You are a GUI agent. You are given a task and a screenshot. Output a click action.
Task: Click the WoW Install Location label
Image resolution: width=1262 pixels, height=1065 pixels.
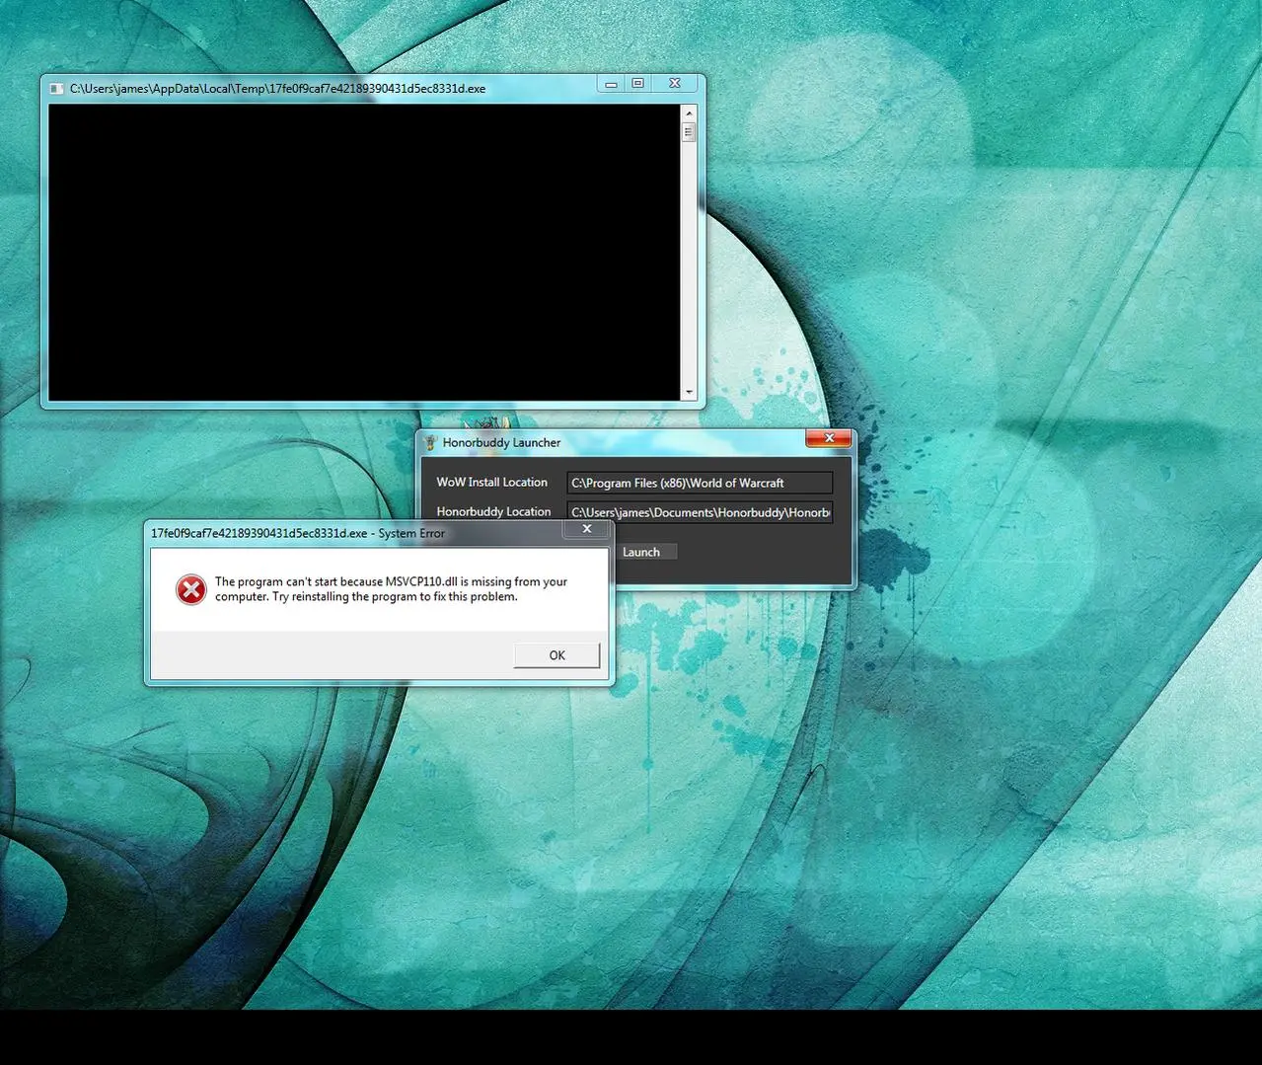click(492, 482)
